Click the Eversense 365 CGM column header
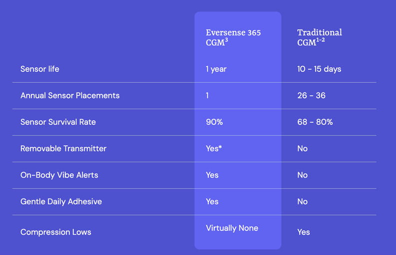 point(233,37)
